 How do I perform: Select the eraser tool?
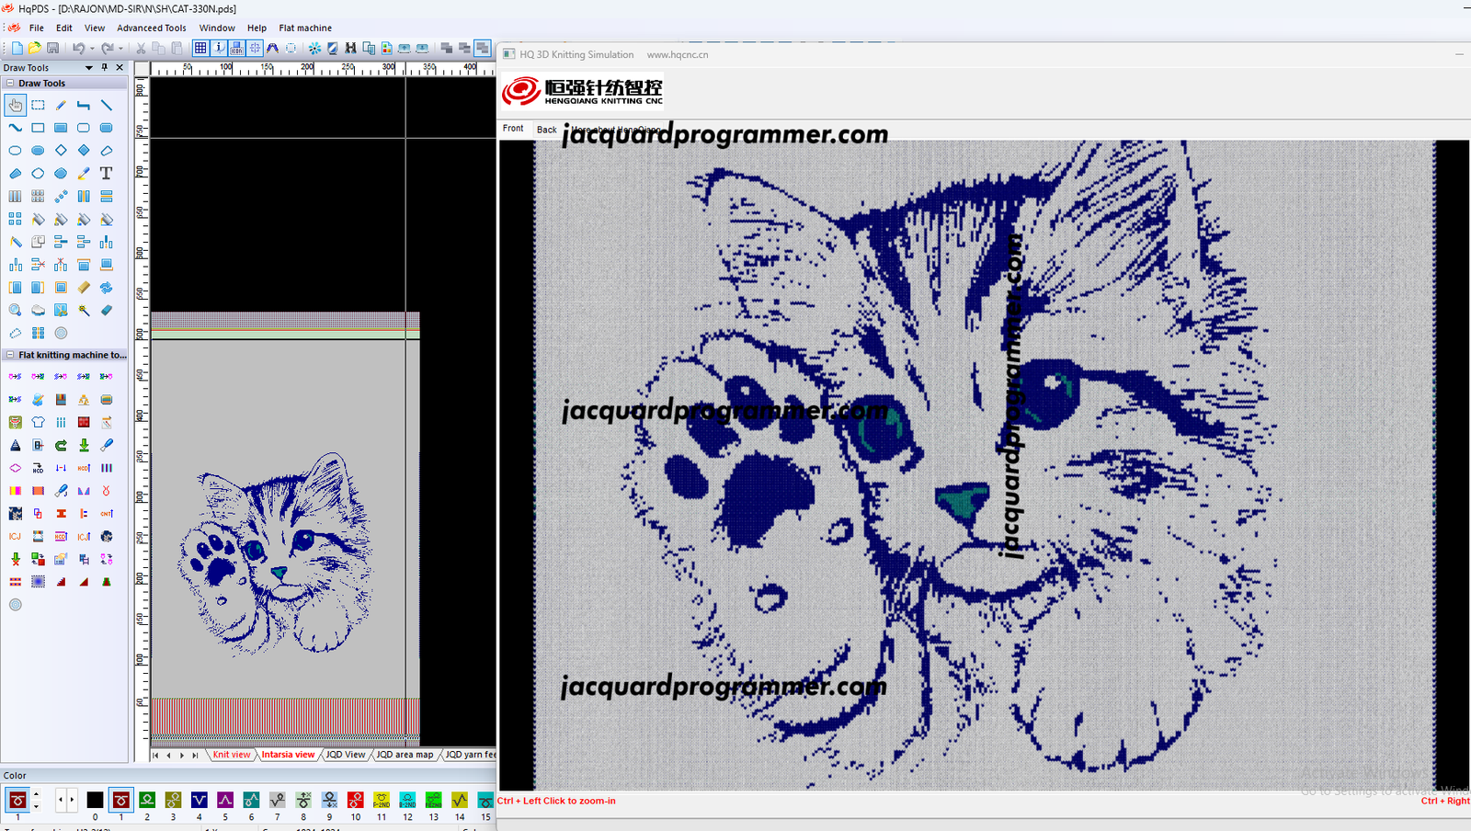click(107, 311)
